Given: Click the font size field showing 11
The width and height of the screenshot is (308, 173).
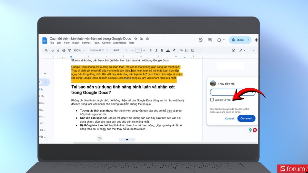Looking at the screenshot, I should (x=138, y=50).
